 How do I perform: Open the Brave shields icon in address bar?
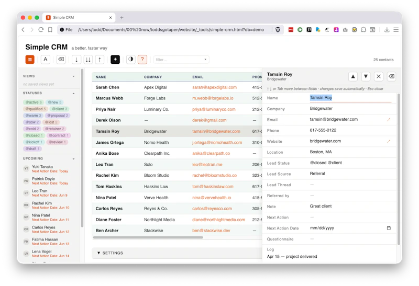(278, 30)
